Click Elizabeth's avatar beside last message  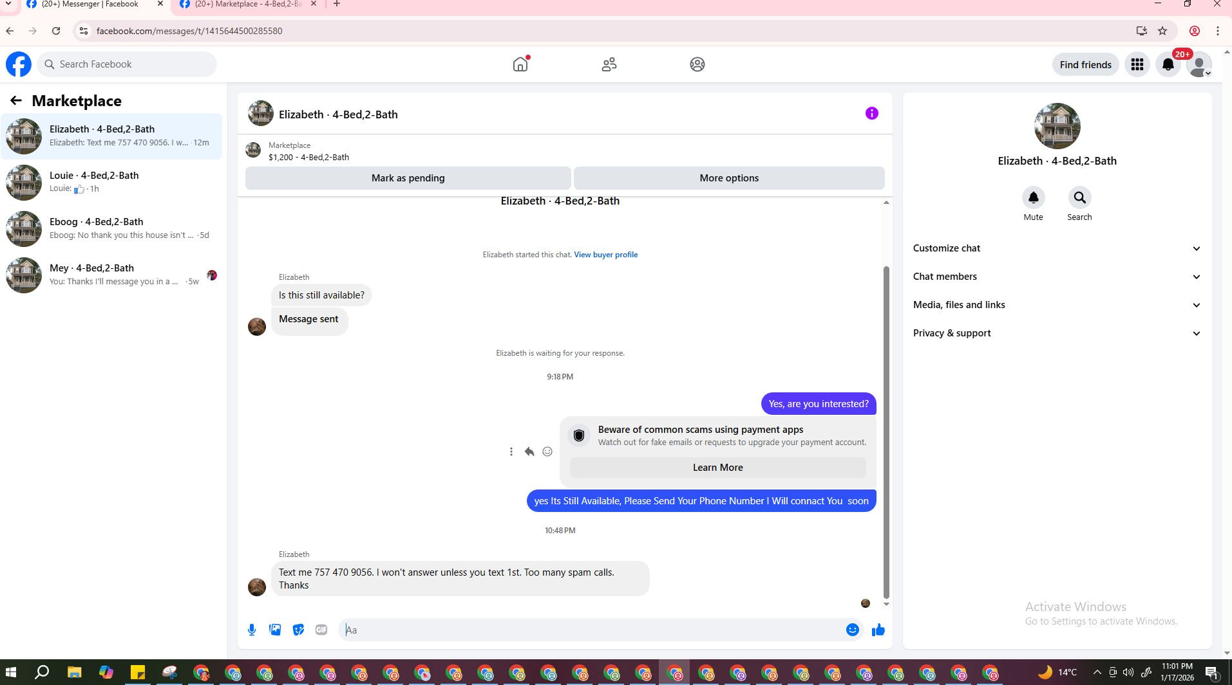tap(257, 587)
